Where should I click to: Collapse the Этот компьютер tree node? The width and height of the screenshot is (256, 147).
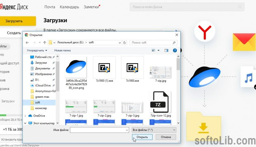25,123
